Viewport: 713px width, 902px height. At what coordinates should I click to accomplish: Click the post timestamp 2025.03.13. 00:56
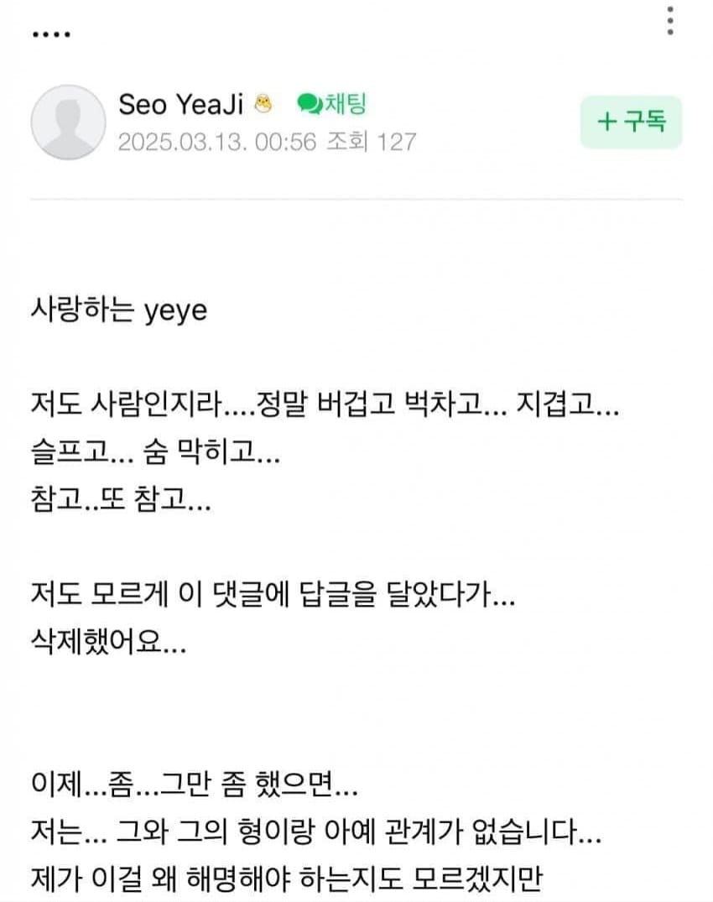(x=217, y=142)
